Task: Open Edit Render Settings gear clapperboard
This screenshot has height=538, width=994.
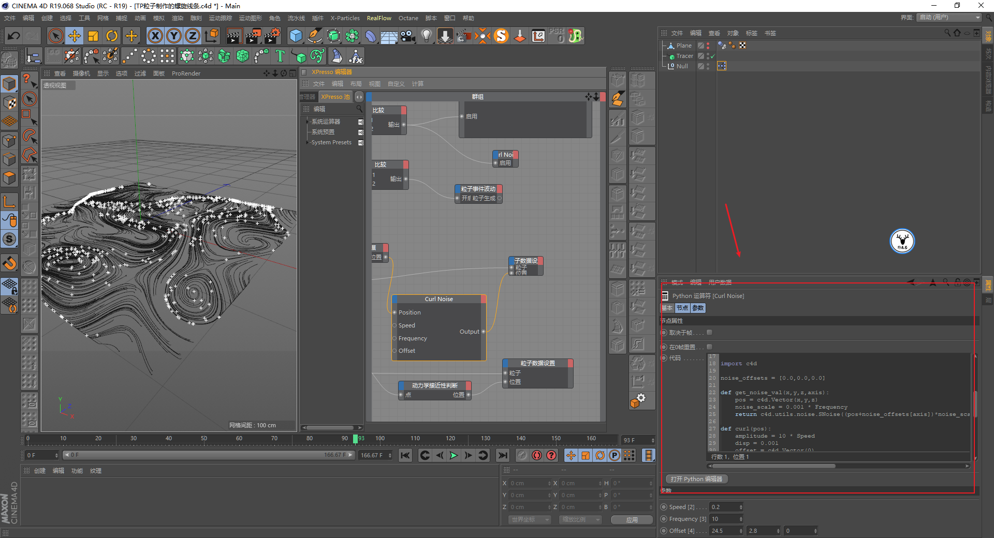Action: (x=272, y=36)
